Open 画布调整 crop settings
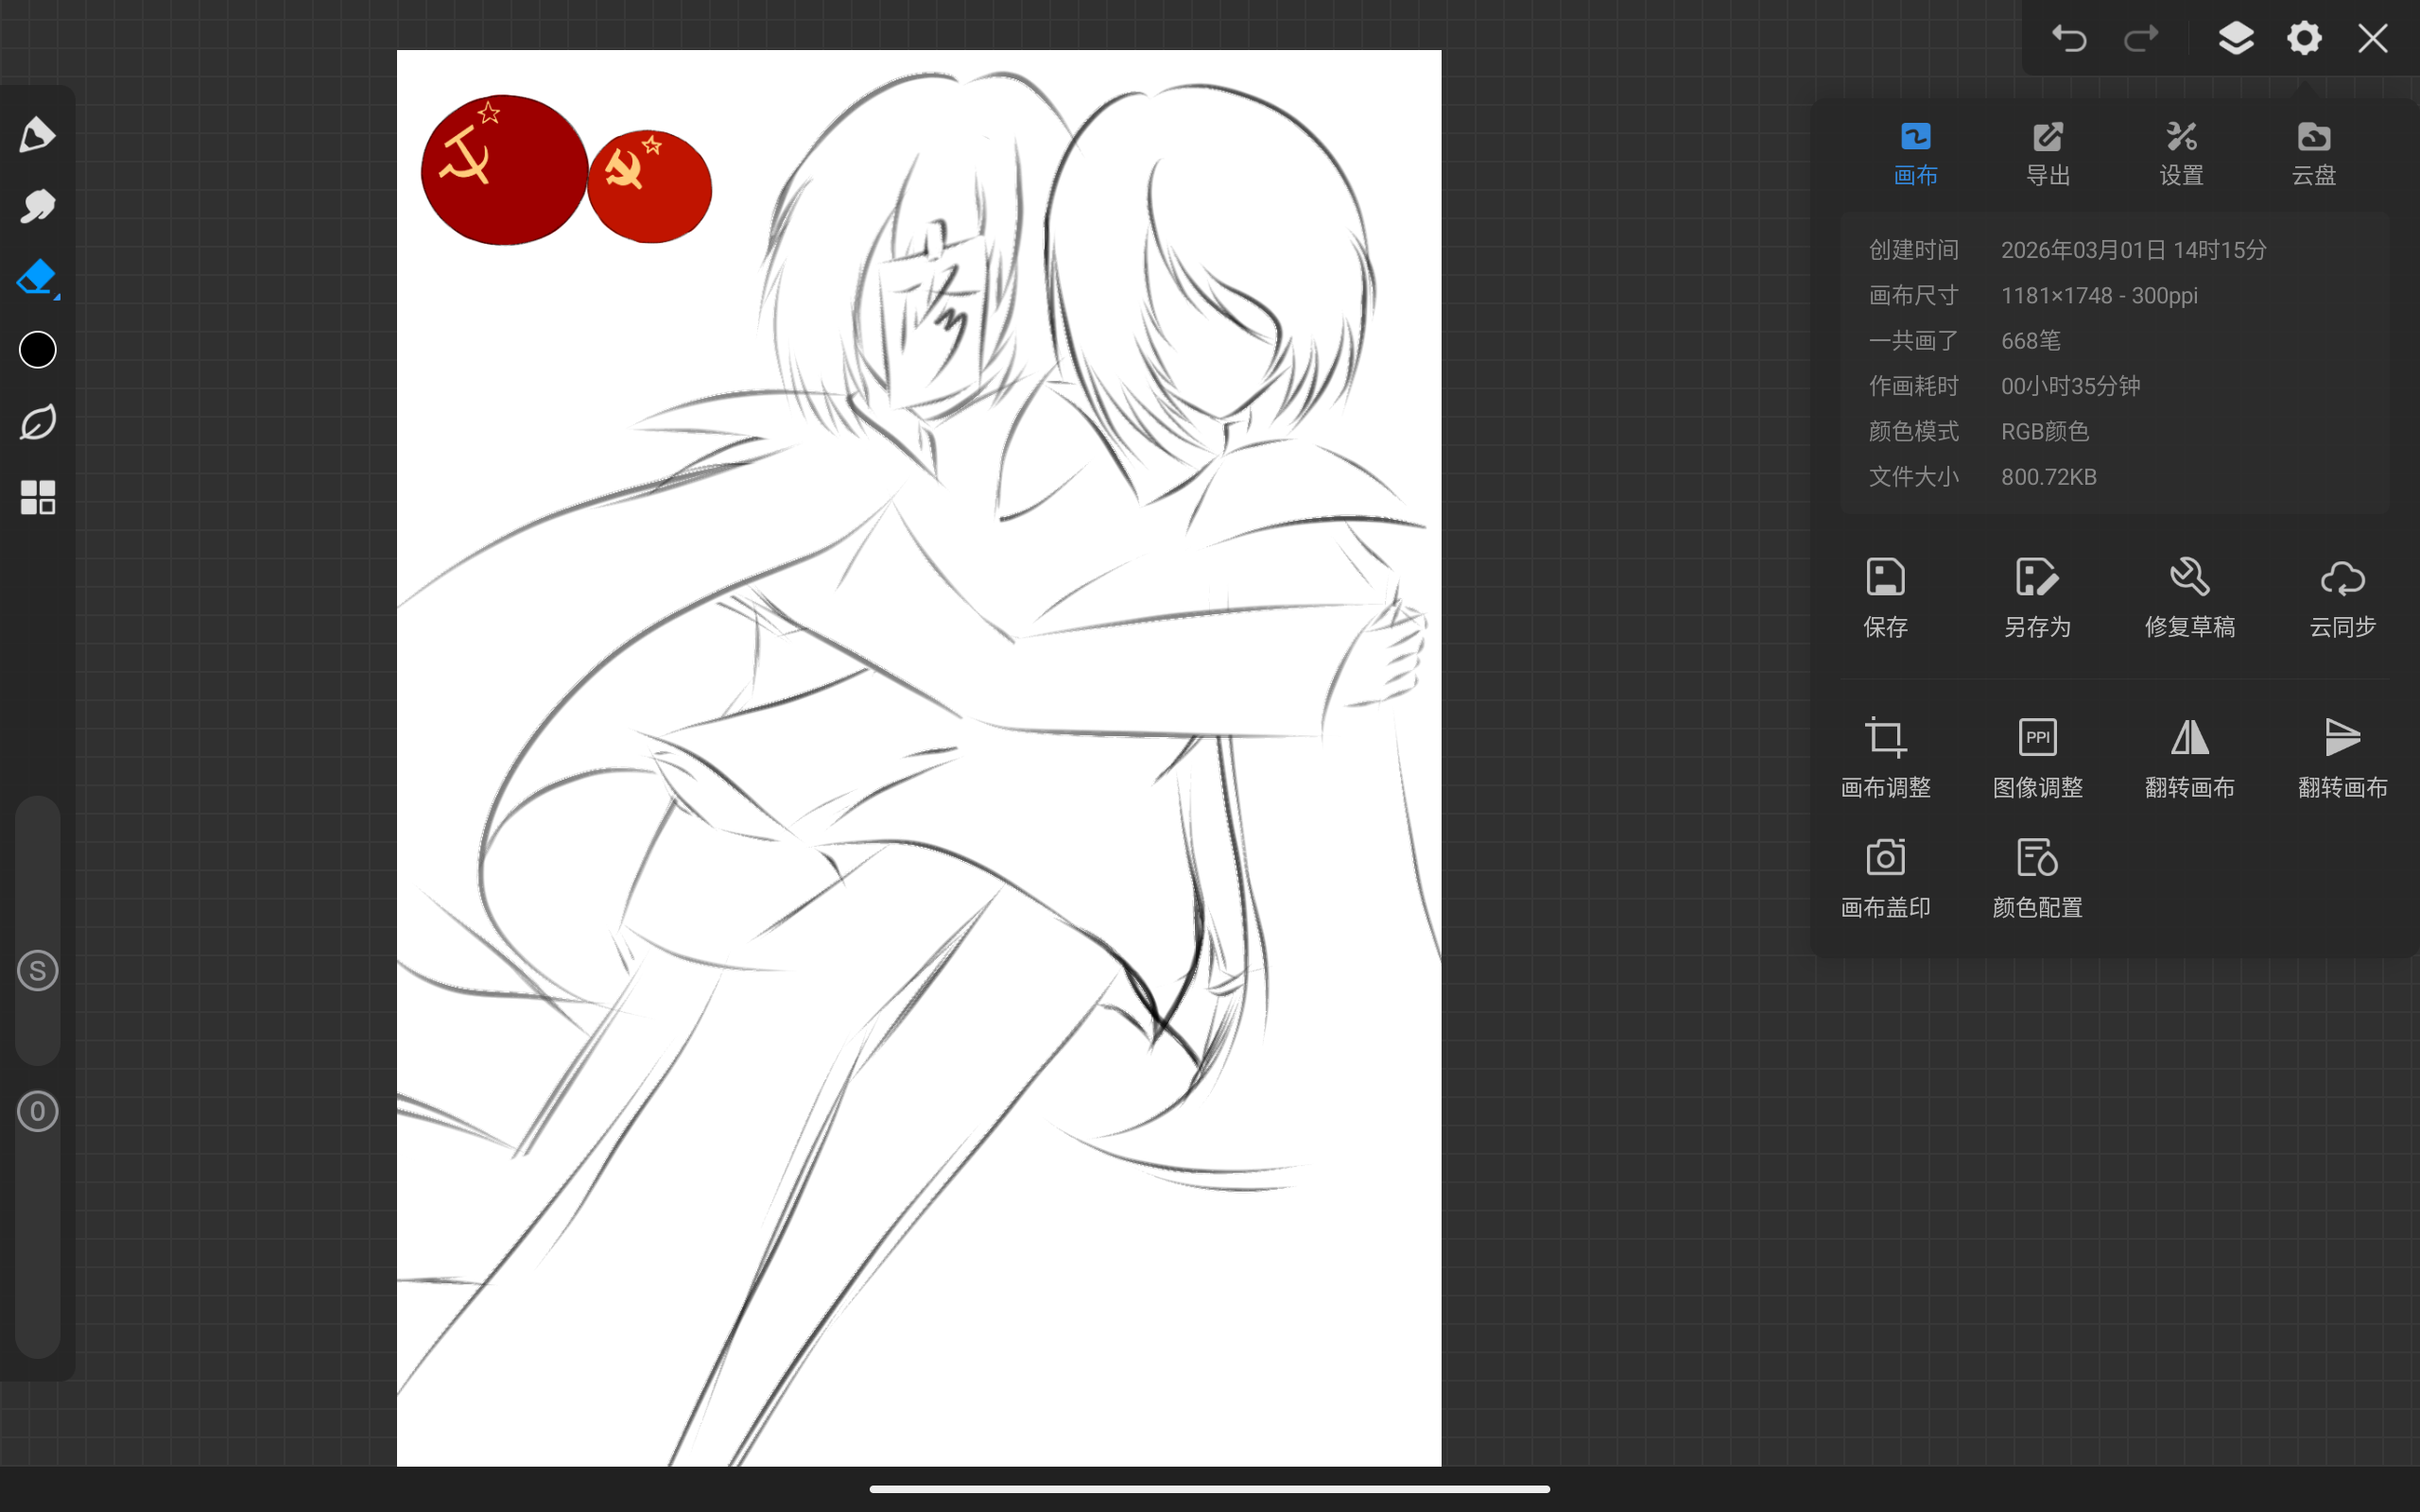Image resolution: width=2420 pixels, height=1512 pixels. click(1885, 757)
